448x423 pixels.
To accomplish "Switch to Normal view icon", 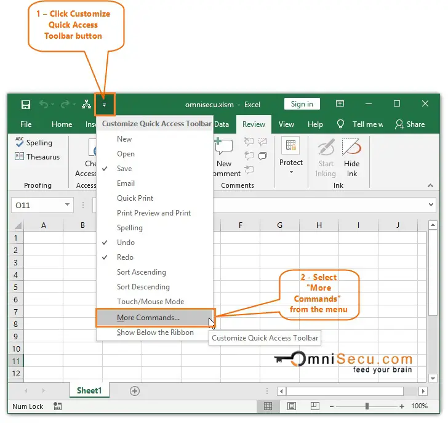I will [268, 406].
